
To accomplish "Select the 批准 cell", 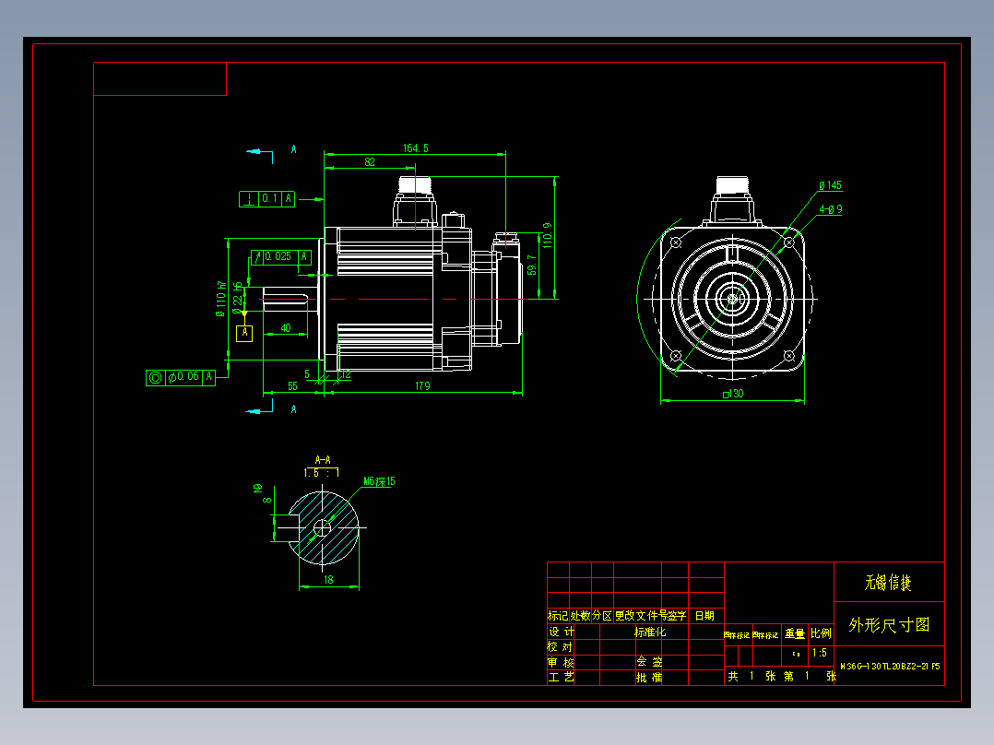I will click(649, 678).
